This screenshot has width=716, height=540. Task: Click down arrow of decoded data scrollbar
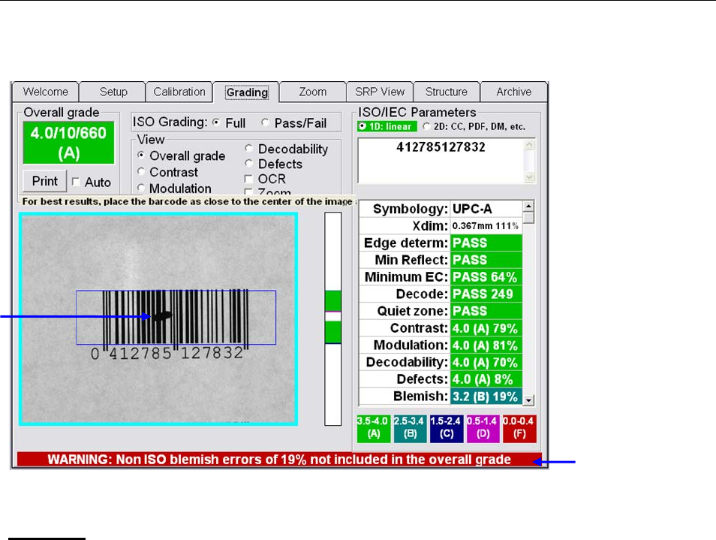529,177
